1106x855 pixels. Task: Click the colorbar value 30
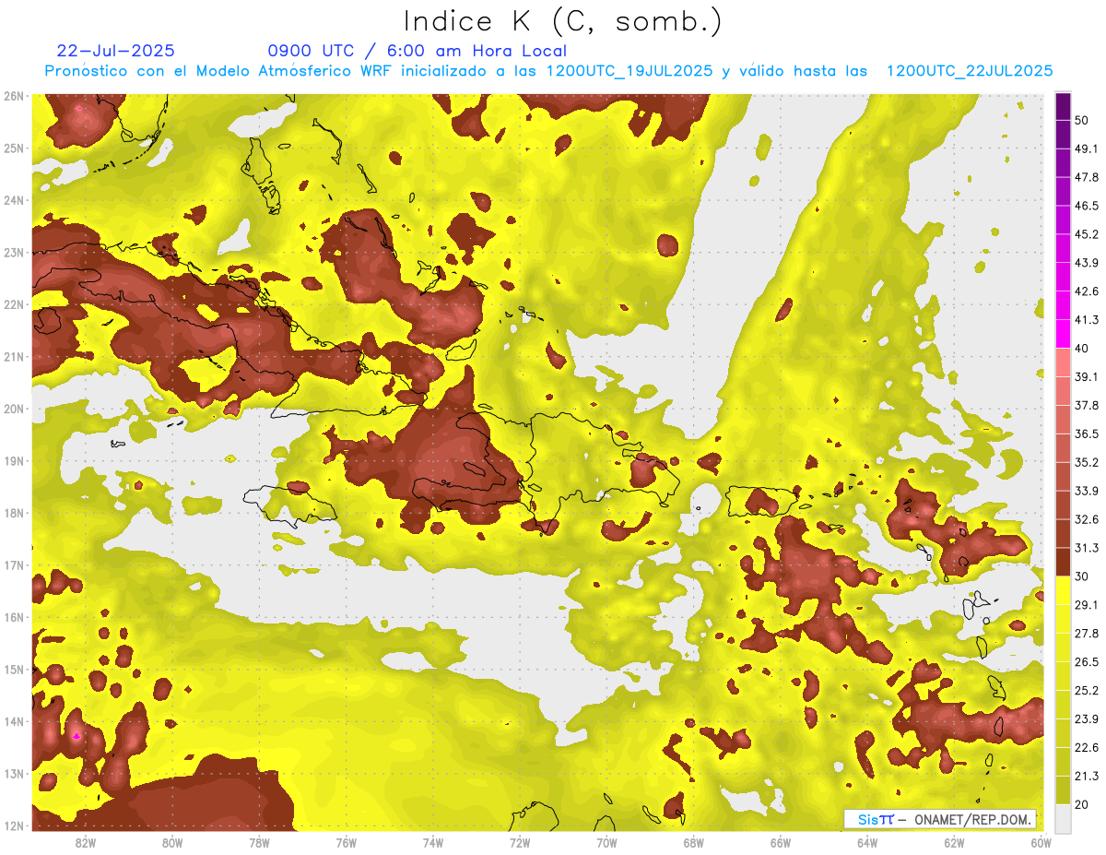pos(1082,576)
